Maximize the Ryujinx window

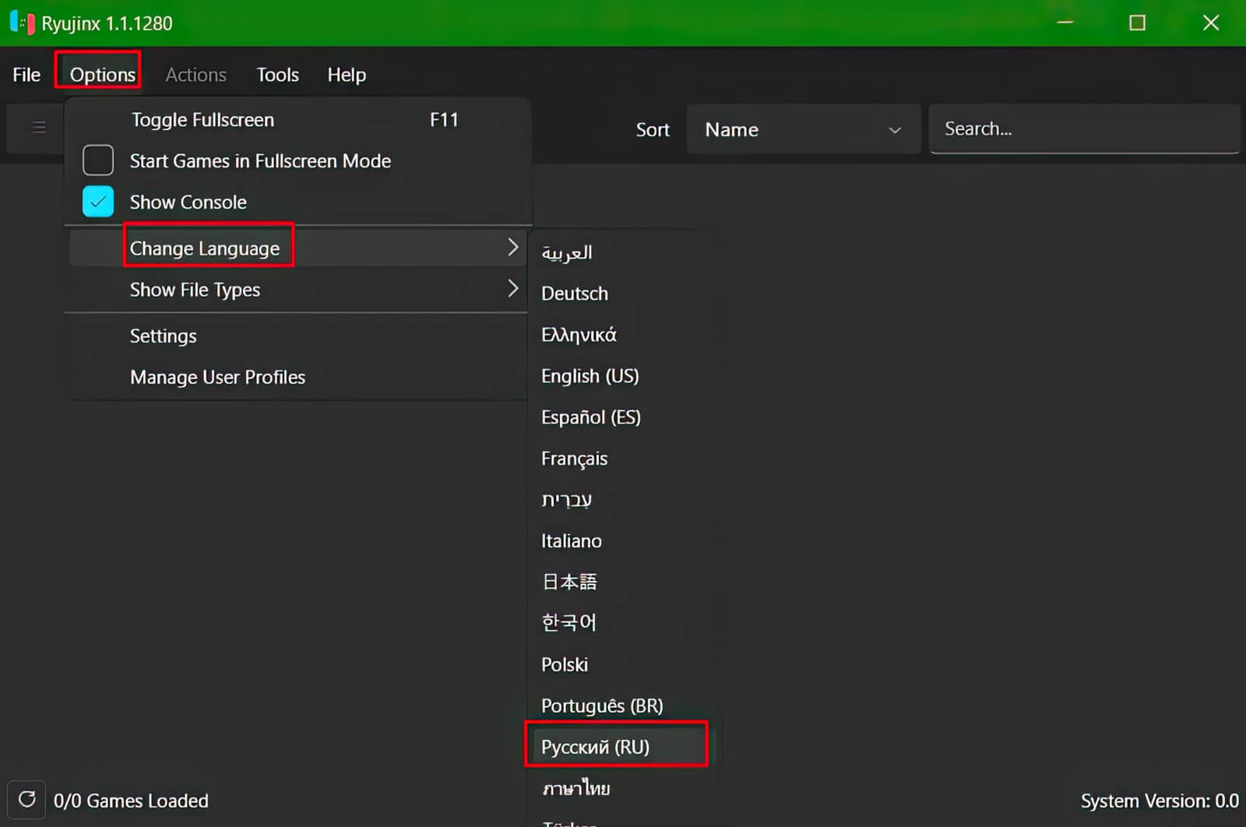(1137, 23)
